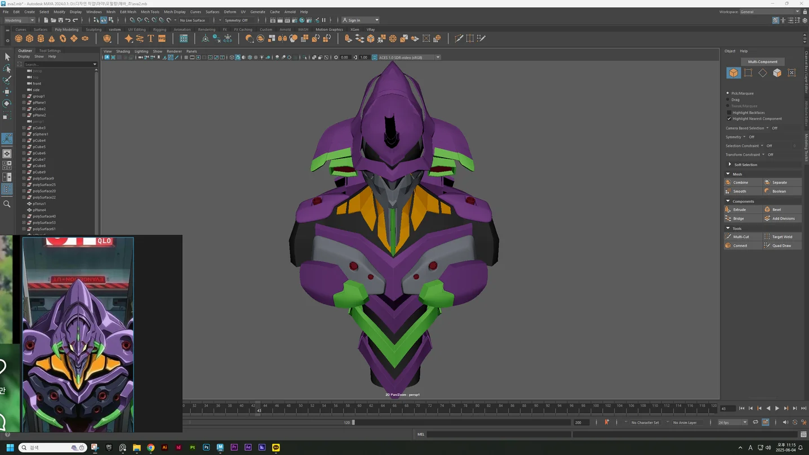This screenshot has height=455, width=809.
Task: Select Edge selection mode diamond icon
Action: pos(763,73)
